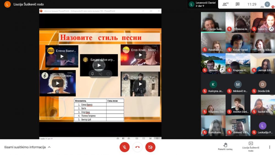Screen dimensions: 275x155
Task: Click the mute presentation audio icon in overlay
Action: pos(100,74)
